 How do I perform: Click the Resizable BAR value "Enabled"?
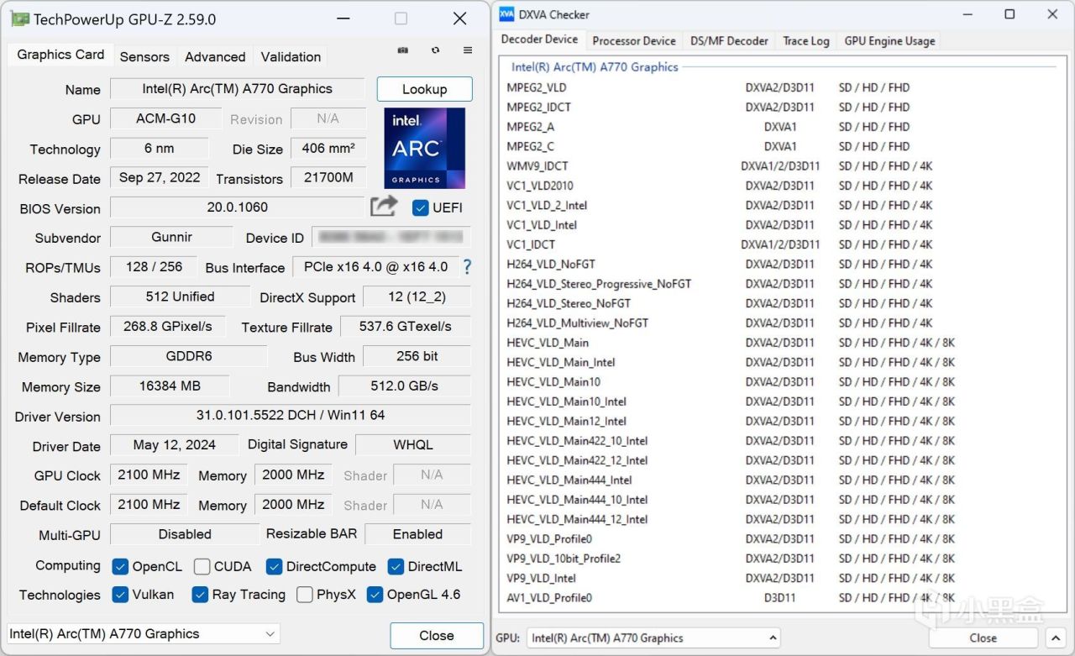pos(417,534)
